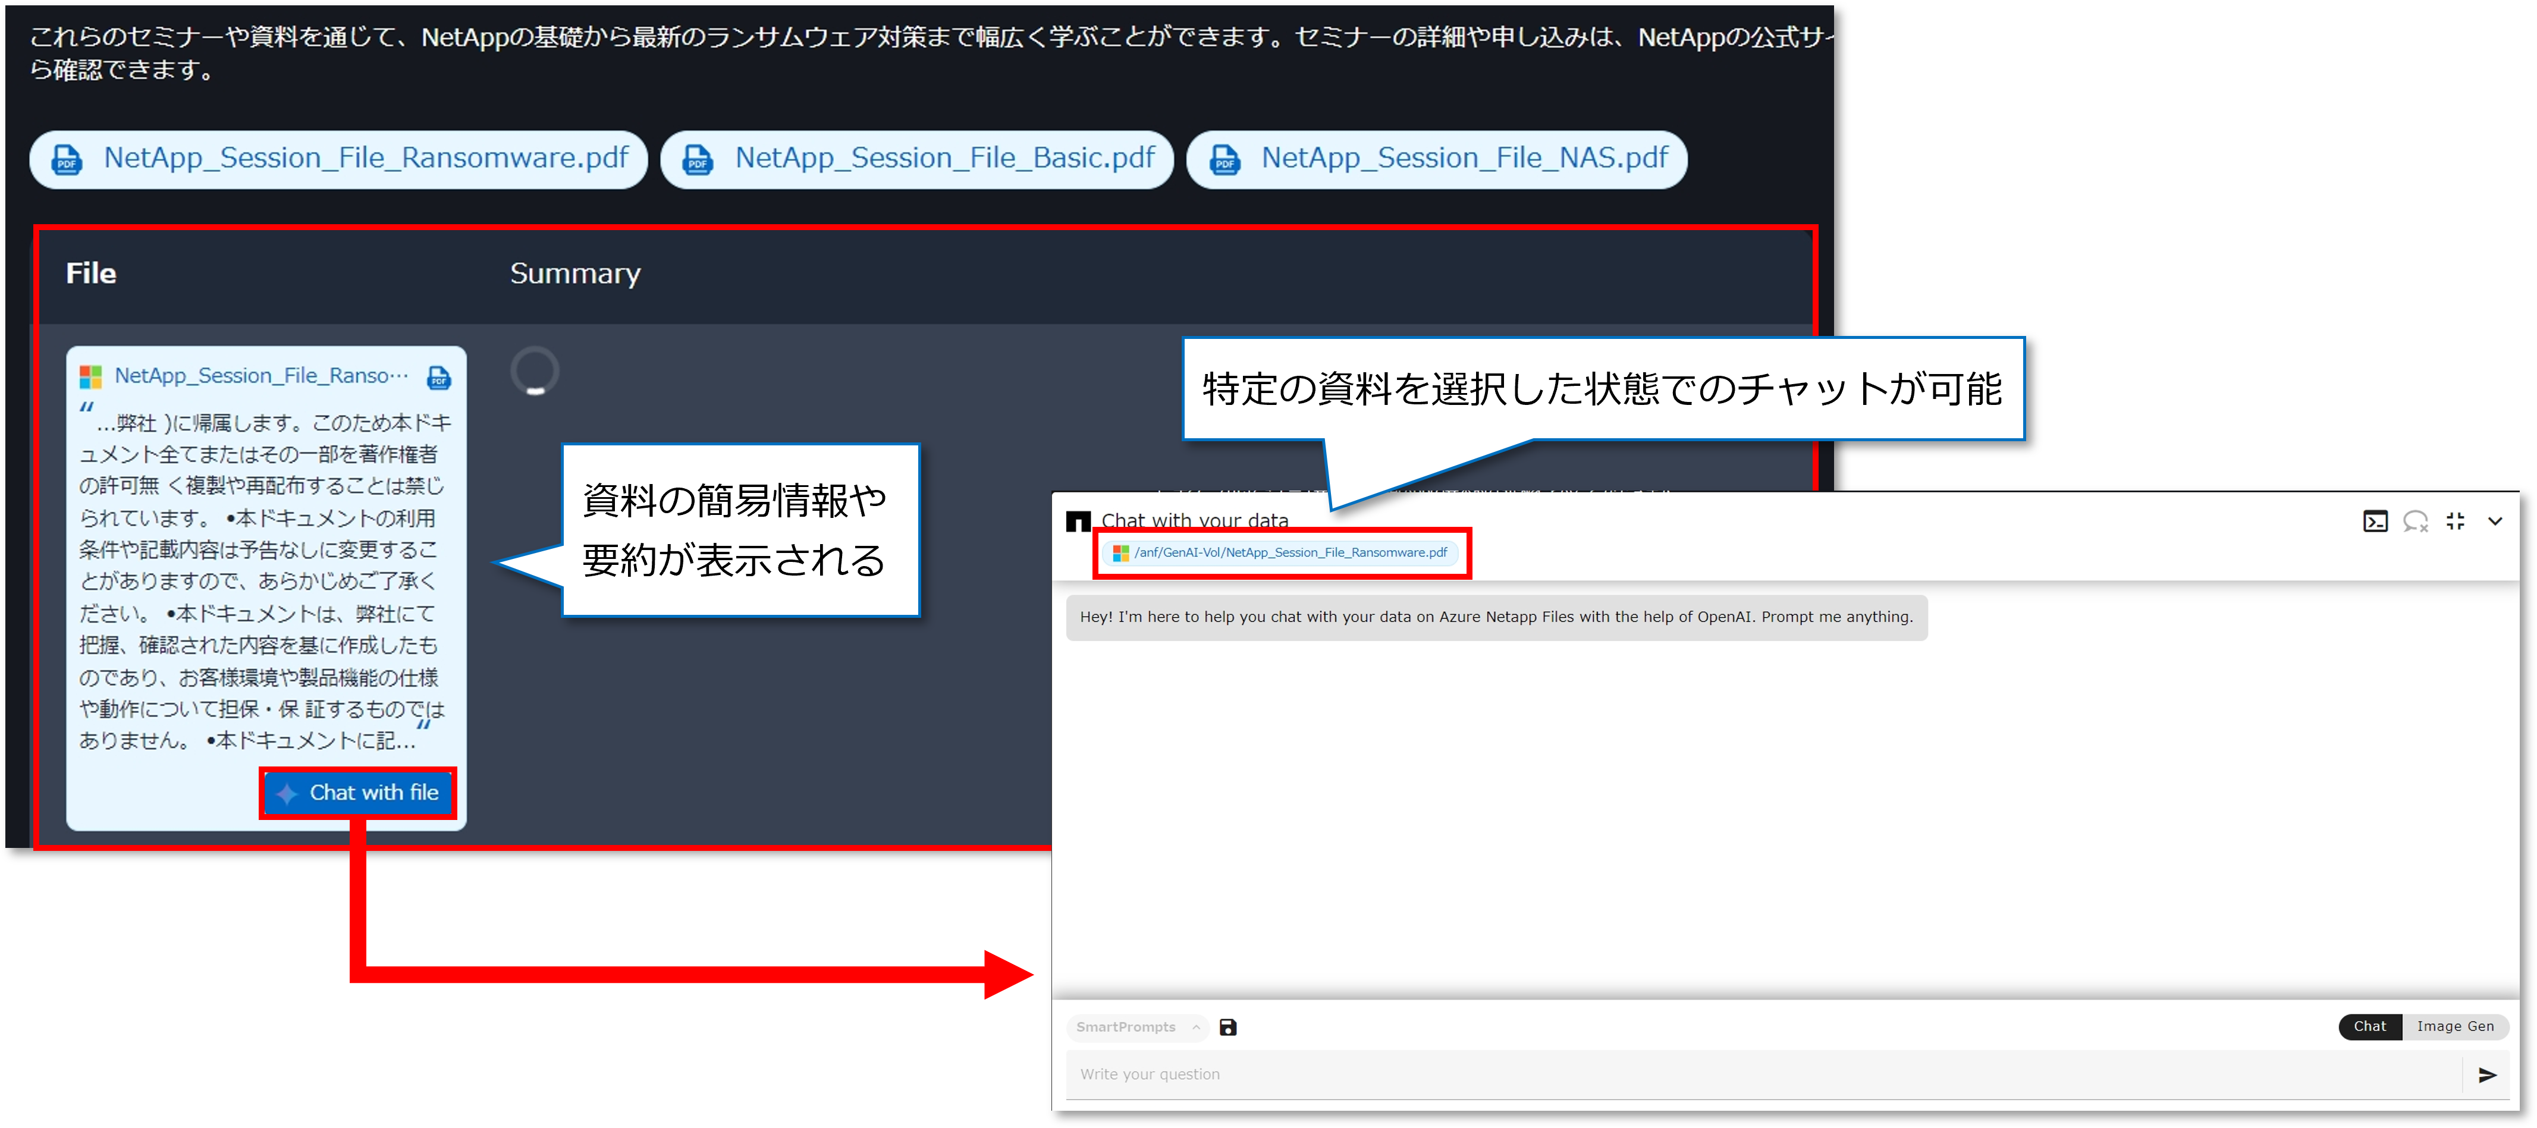Click the save prompt floppy icon
This screenshot has width=2537, height=1128.
1228,1026
